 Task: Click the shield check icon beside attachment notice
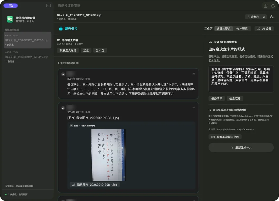[210, 110]
